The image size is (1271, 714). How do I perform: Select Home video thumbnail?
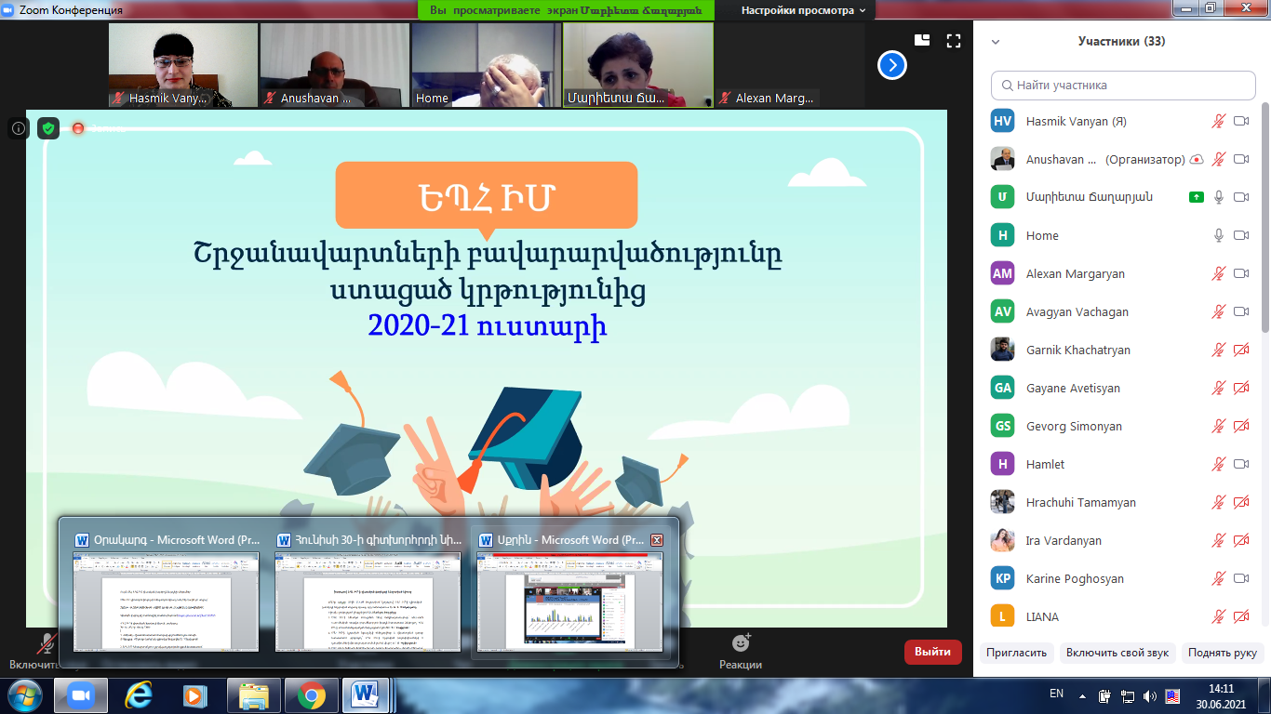(487, 65)
